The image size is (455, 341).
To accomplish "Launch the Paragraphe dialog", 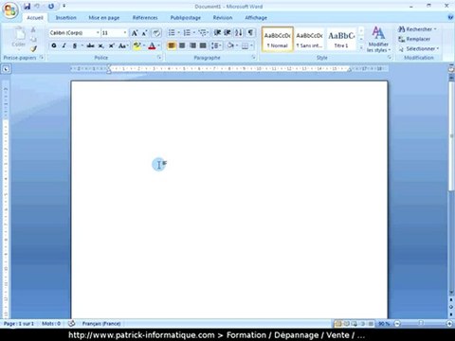I will coord(253,58).
